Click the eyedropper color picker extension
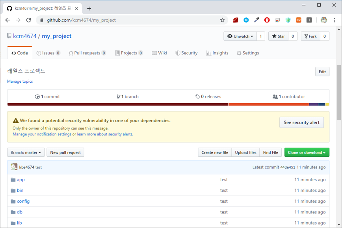This screenshot has height=228, width=342. (256, 20)
